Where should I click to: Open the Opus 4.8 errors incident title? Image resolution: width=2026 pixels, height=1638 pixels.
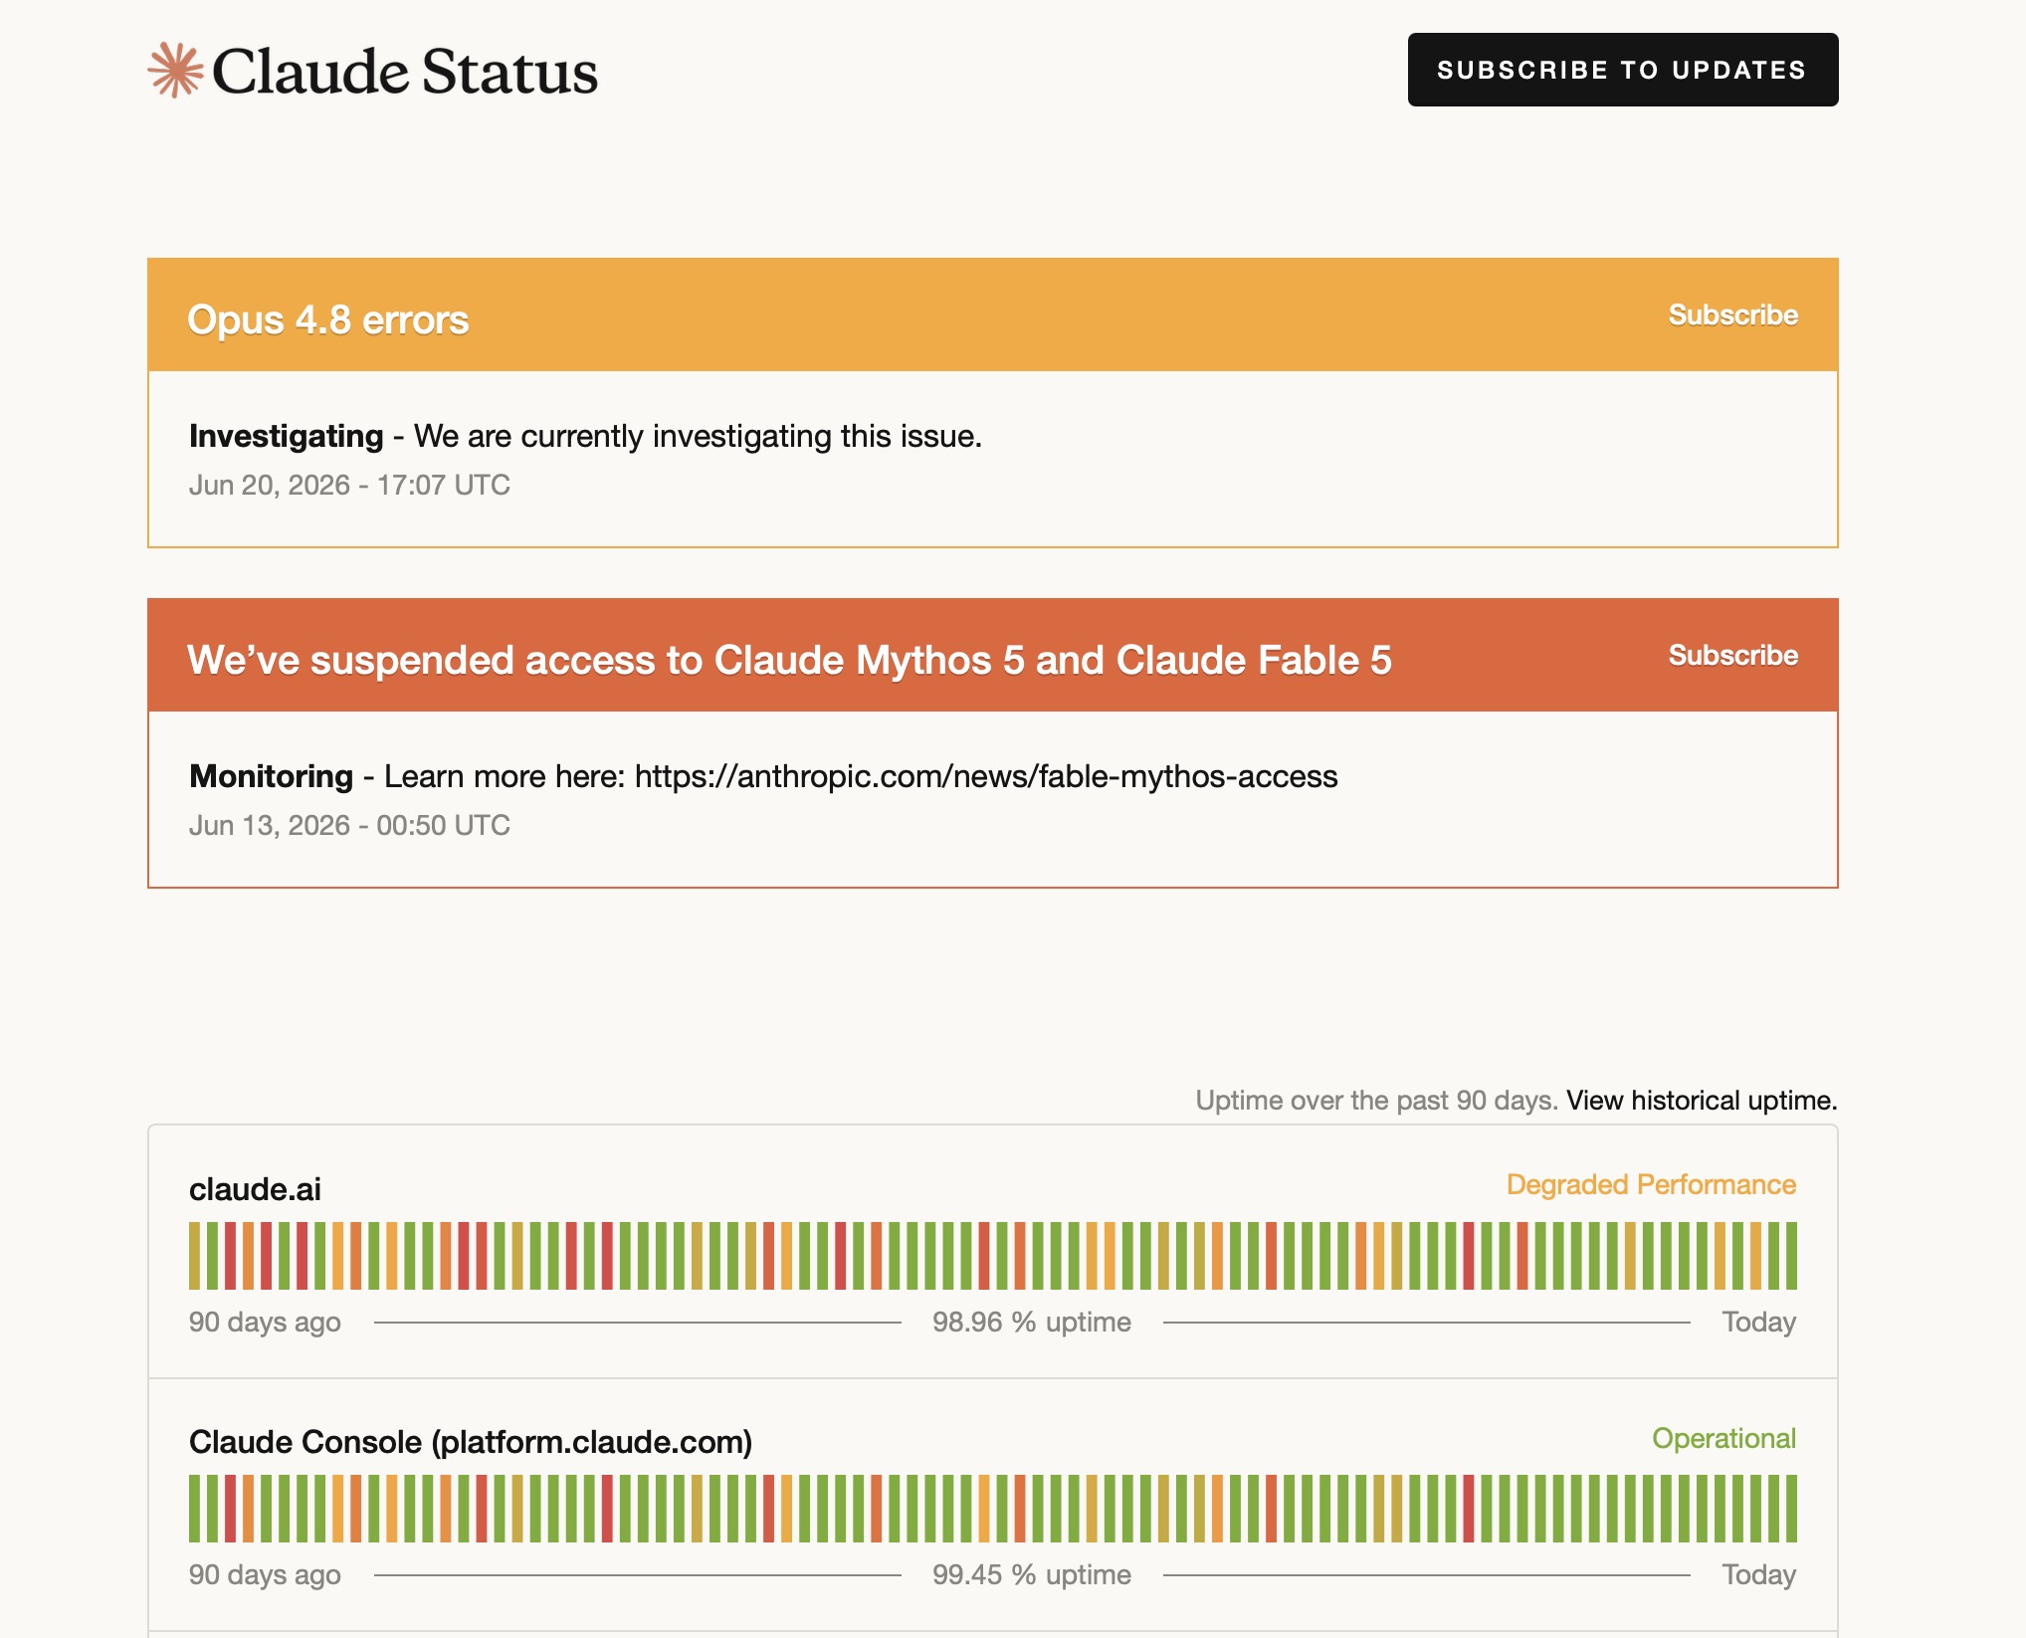click(x=328, y=319)
